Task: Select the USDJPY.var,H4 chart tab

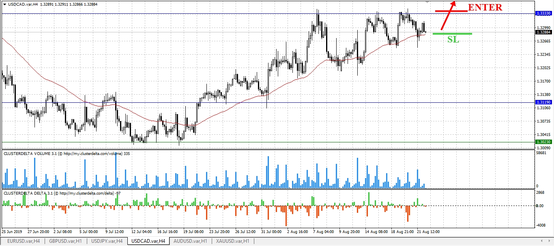Action: [107, 241]
